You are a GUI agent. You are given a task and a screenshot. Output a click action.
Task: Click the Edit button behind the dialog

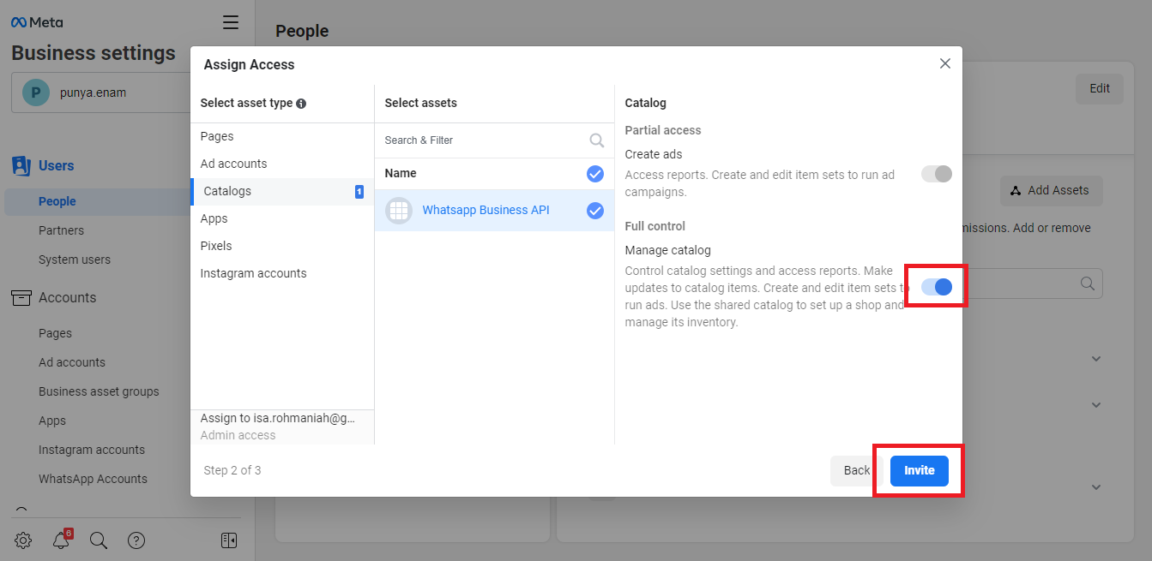pos(1100,88)
